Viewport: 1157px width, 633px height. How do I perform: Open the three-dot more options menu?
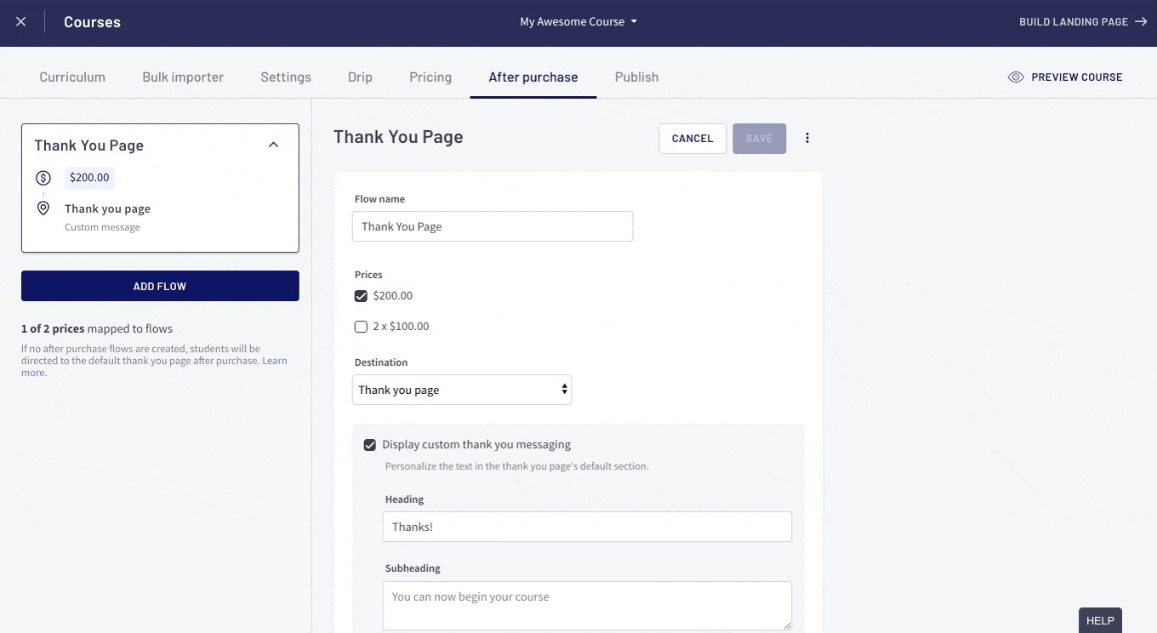point(806,139)
